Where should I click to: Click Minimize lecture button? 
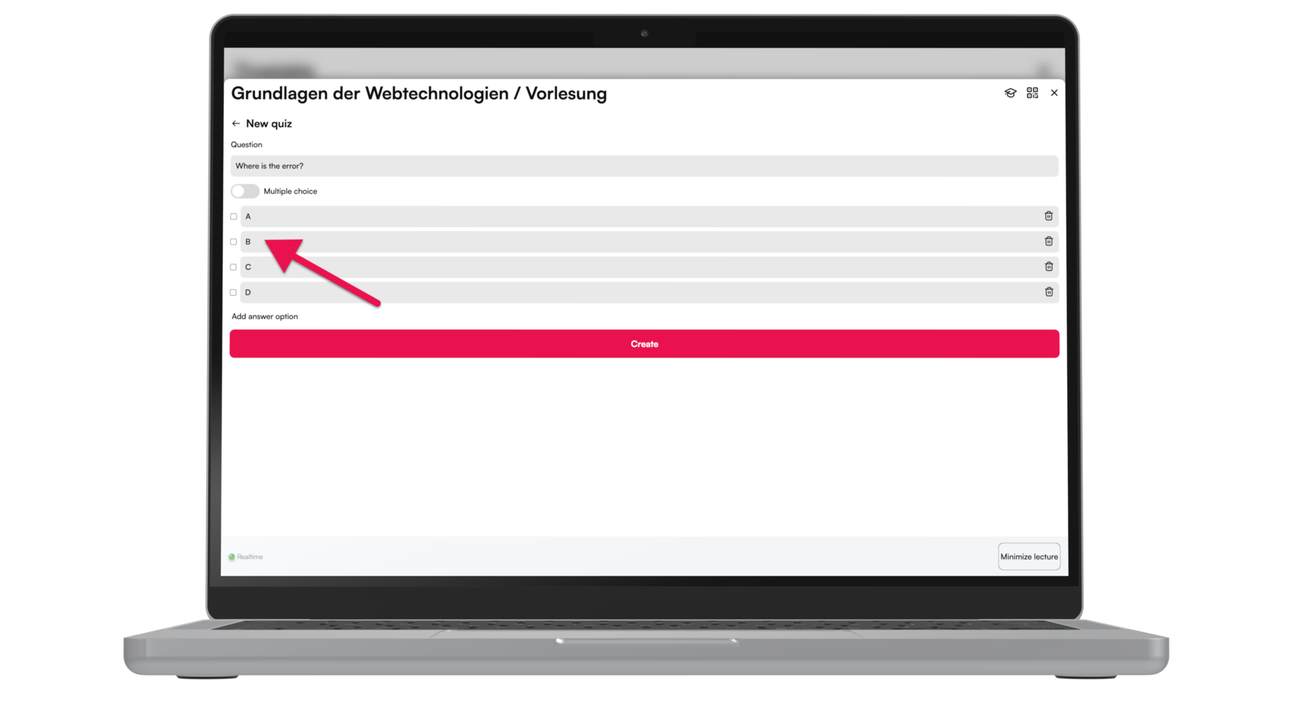(x=1029, y=557)
